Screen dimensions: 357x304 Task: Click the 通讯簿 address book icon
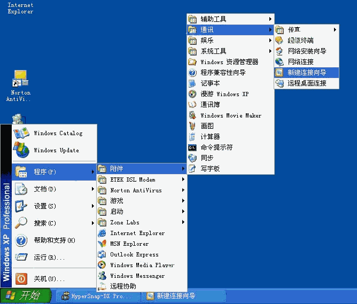[192, 104]
